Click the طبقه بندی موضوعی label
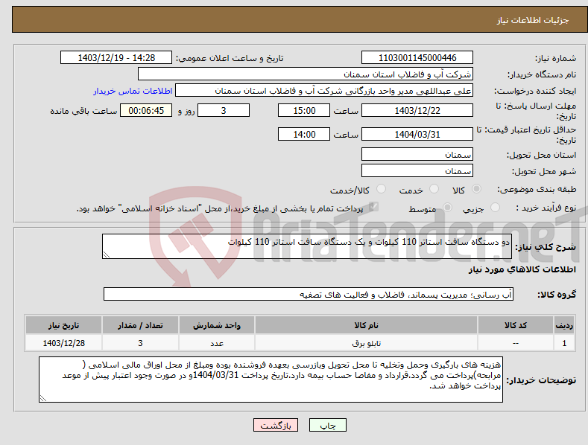 point(537,190)
